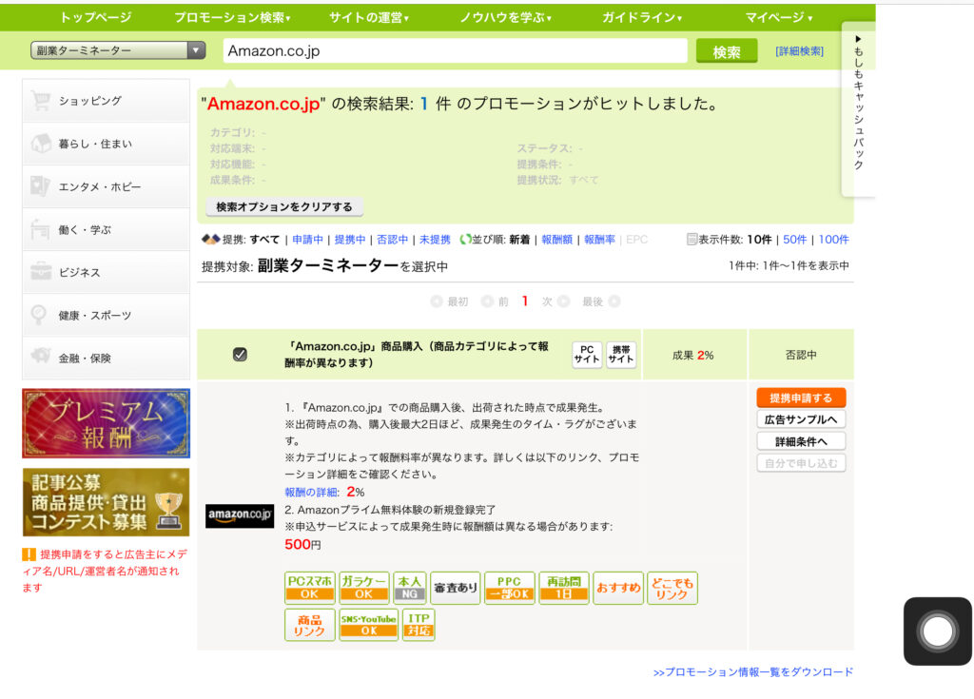Click the orange 提携申請する button
The image size is (974, 699).
coord(801,398)
